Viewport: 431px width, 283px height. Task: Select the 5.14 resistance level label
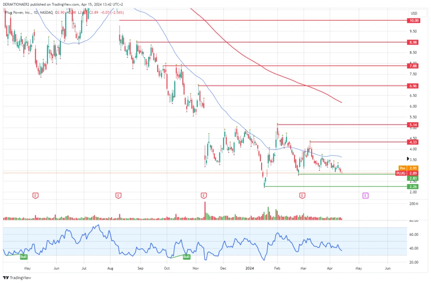(x=414, y=125)
